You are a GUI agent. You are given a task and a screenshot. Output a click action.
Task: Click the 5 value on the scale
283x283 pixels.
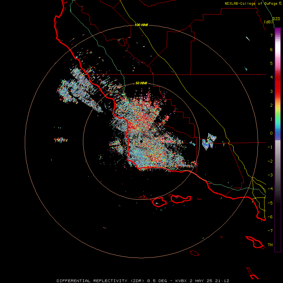[x=271, y=63]
